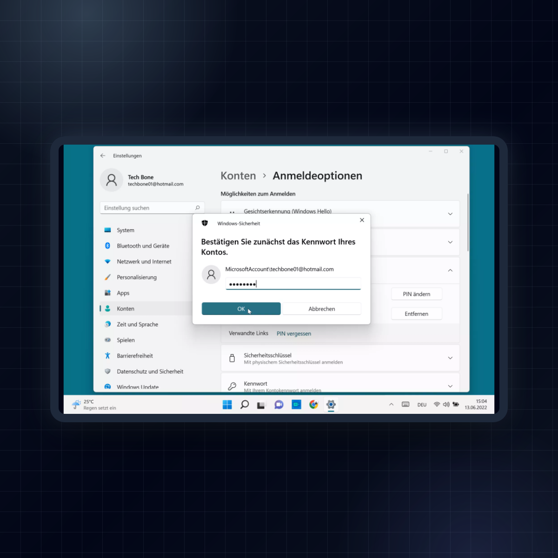Click the Wi-Fi tray icon
The height and width of the screenshot is (558, 558).
[x=437, y=405]
